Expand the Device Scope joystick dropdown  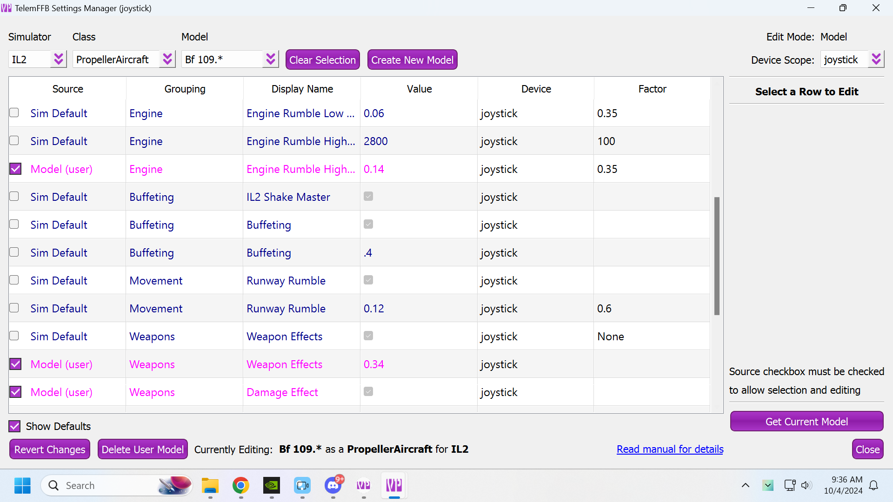[x=876, y=59]
